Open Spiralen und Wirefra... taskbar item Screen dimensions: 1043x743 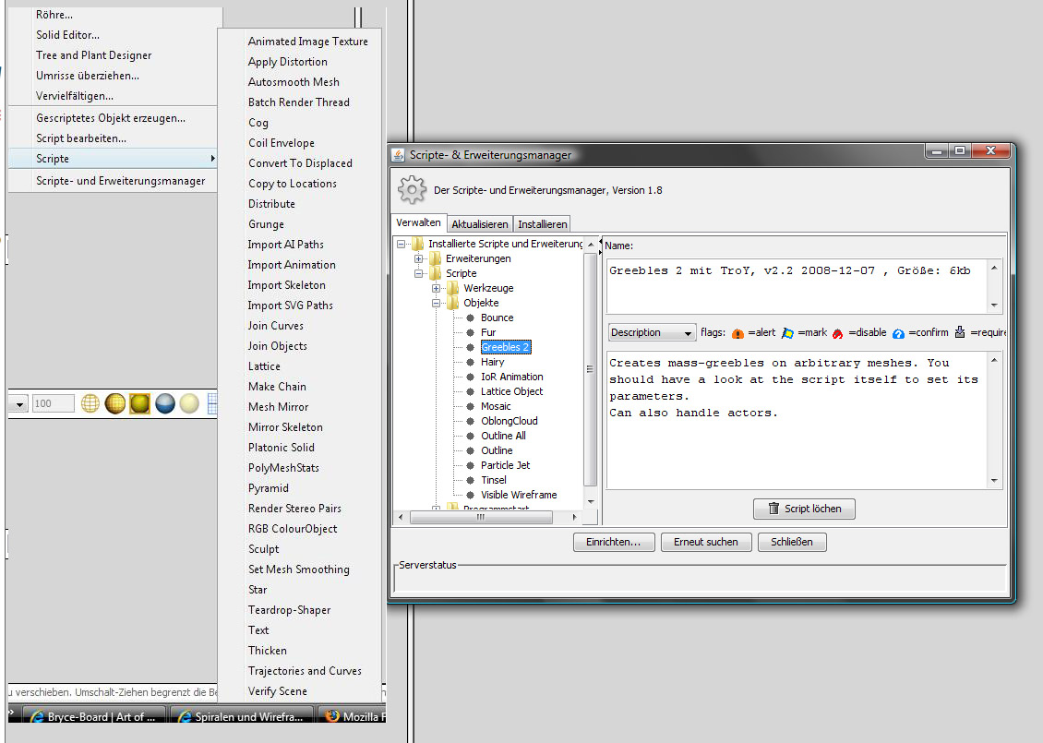click(241, 716)
